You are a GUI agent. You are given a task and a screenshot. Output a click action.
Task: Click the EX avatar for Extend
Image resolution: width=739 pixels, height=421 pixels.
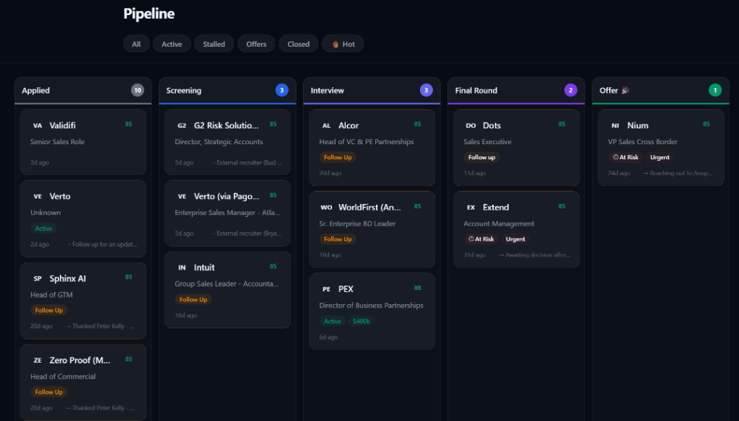[471, 207]
